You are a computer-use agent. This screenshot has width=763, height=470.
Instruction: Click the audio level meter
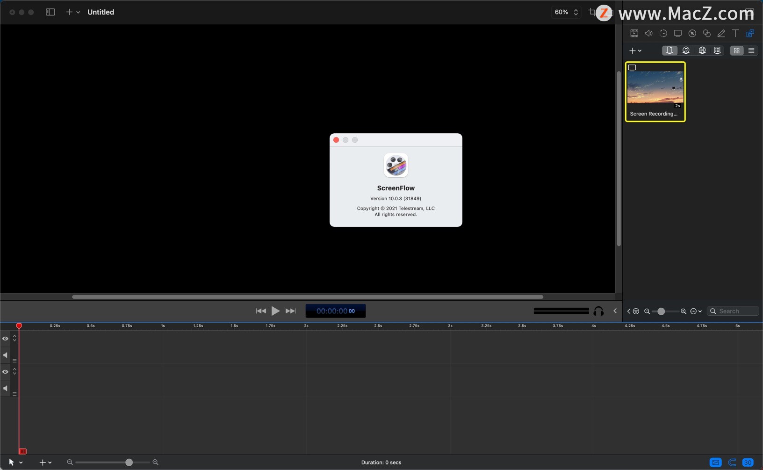pos(561,311)
